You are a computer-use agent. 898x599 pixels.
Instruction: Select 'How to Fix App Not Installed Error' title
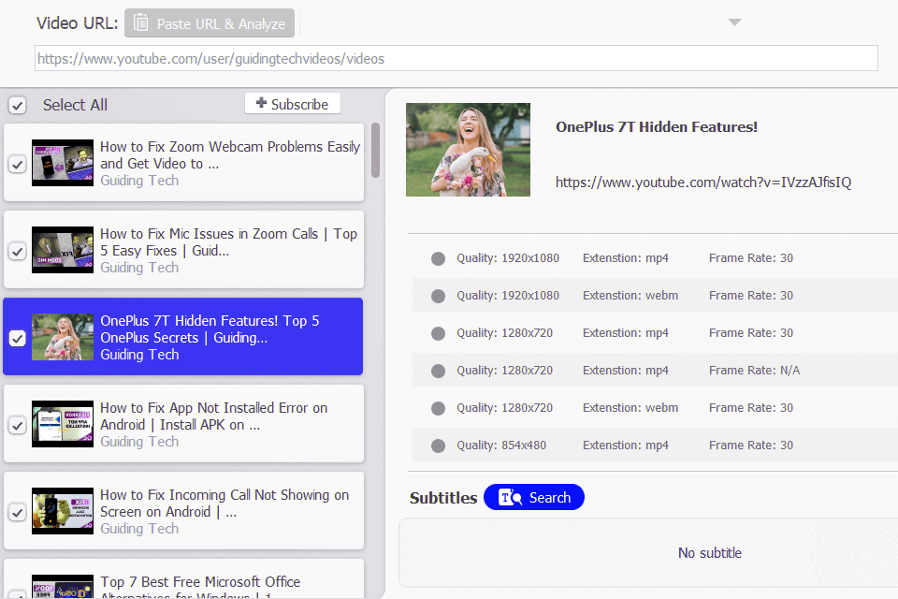213,416
